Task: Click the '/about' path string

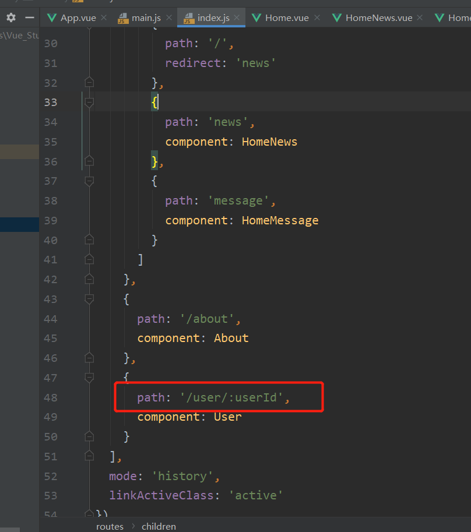Action: coord(207,319)
